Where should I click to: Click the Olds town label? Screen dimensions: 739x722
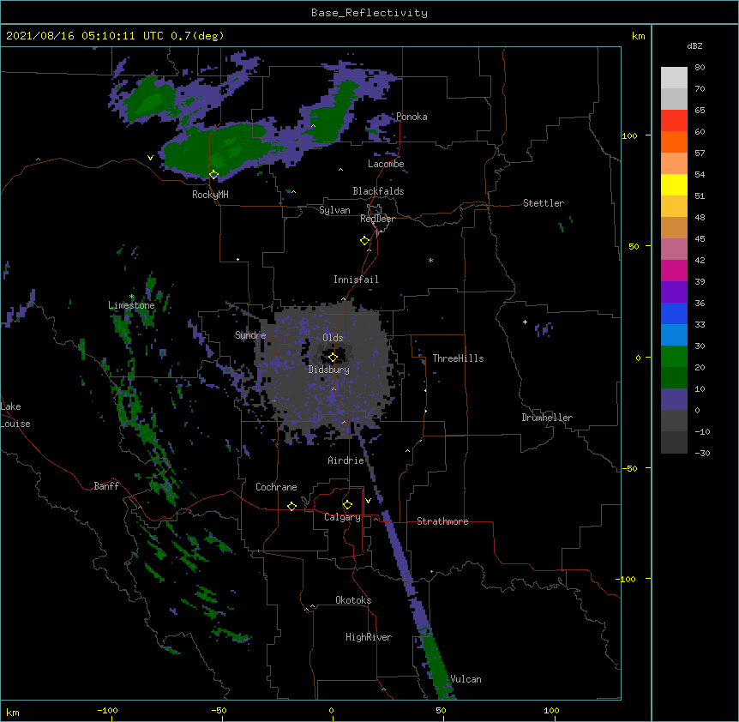click(x=333, y=338)
